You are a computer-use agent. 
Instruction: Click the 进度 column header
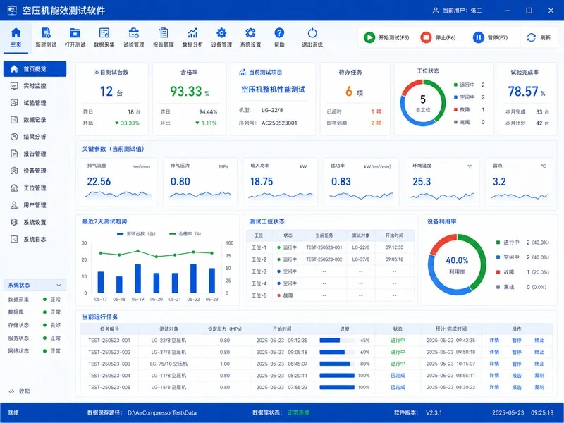point(345,329)
